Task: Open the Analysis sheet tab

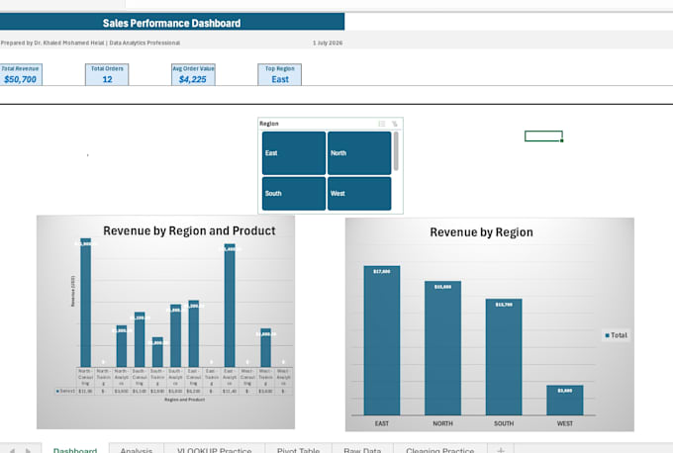Action: click(136, 450)
